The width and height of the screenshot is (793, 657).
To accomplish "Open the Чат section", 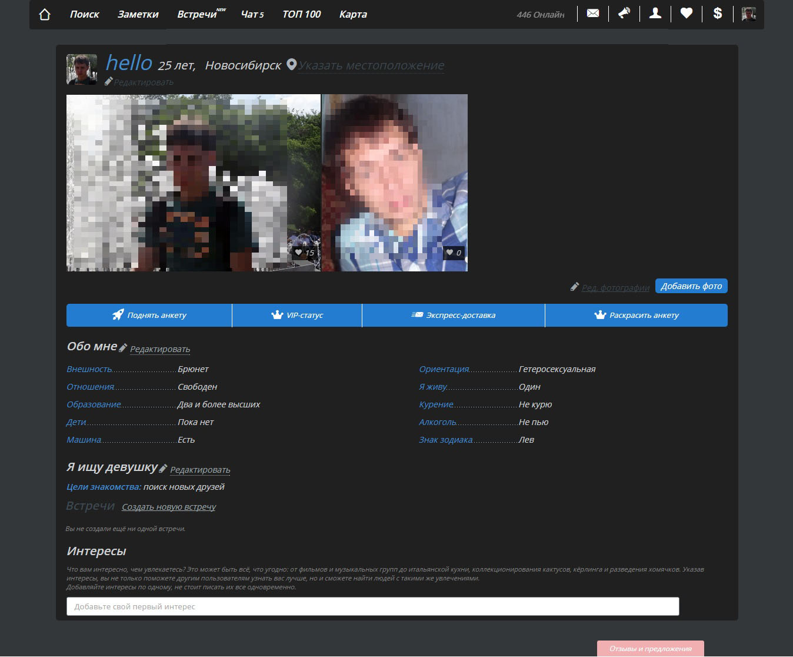I will (x=252, y=14).
